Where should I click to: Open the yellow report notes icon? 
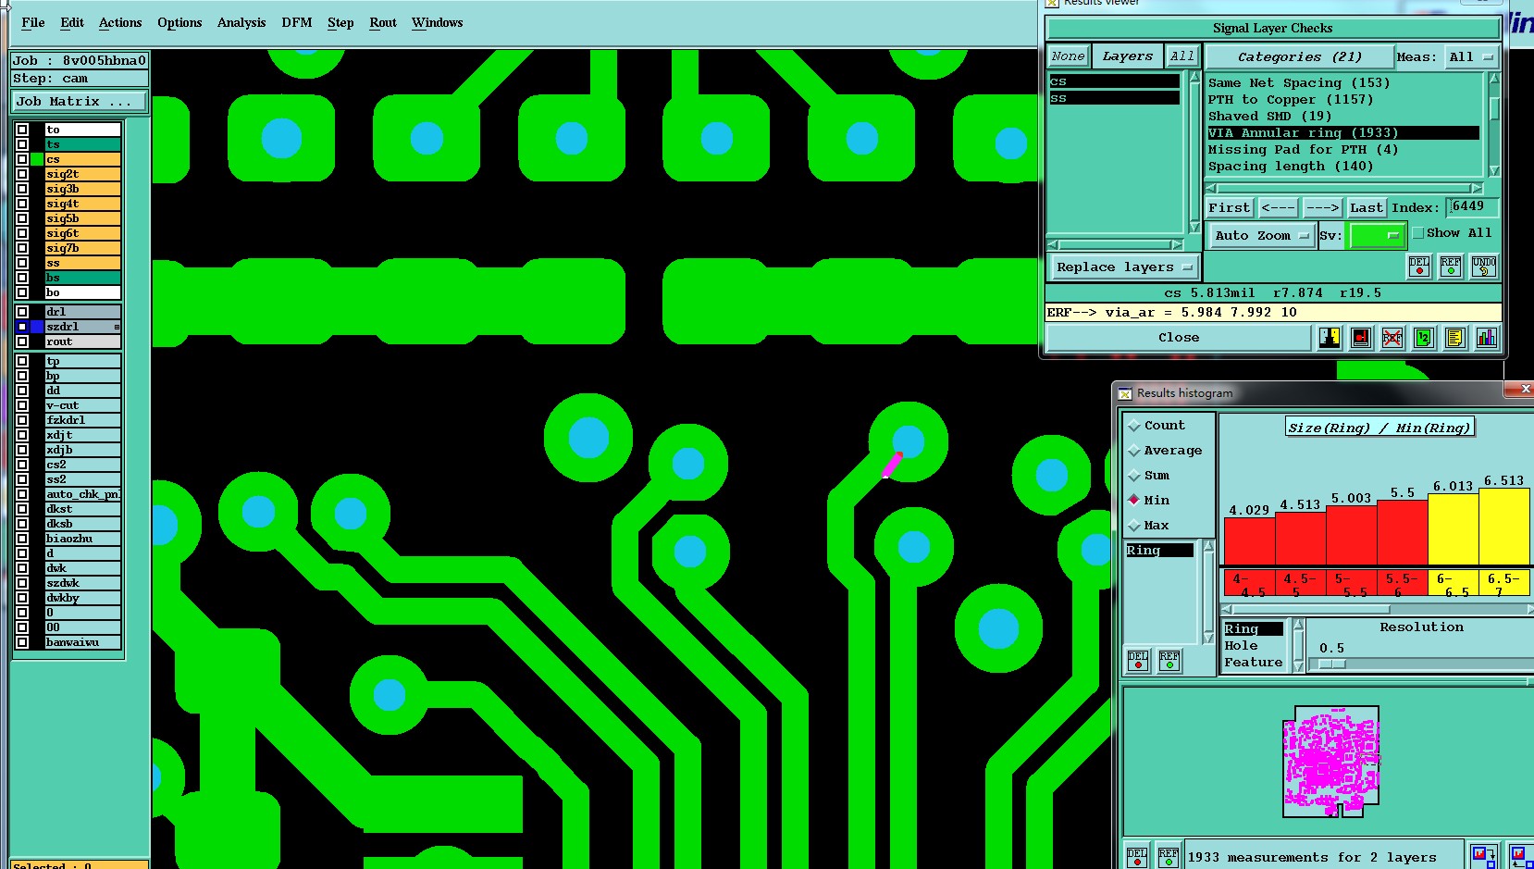(x=1455, y=338)
